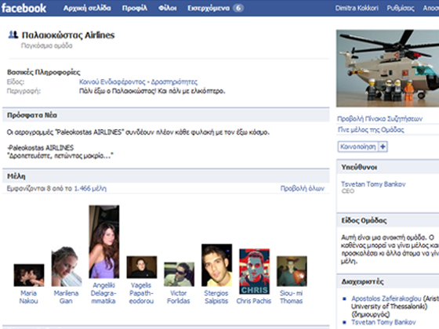
Task: Click the Maria Nakou name link
Action: [28, 297]
